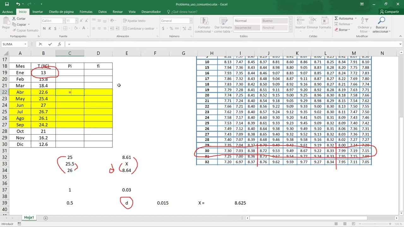The image size is (404, 227).
Task: Toggle bold N formatting
Action: click(x=44, y=28)
